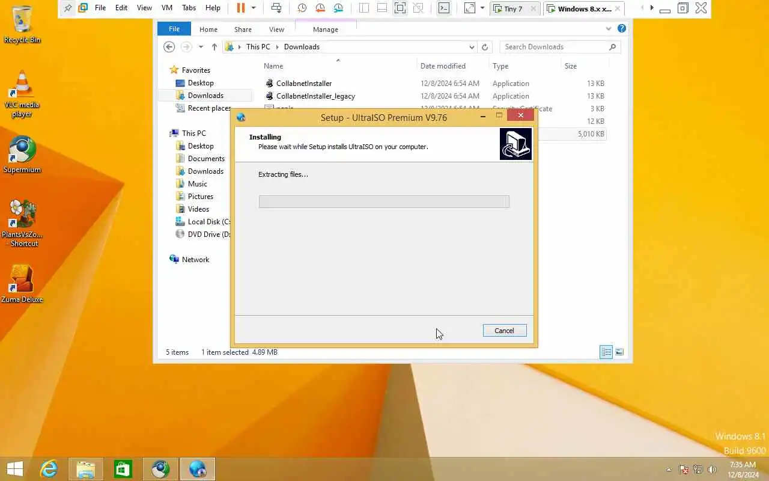769x481 pixels.
Task: Pause the virtual machine with the orange pause button
Action: (241, 8)
